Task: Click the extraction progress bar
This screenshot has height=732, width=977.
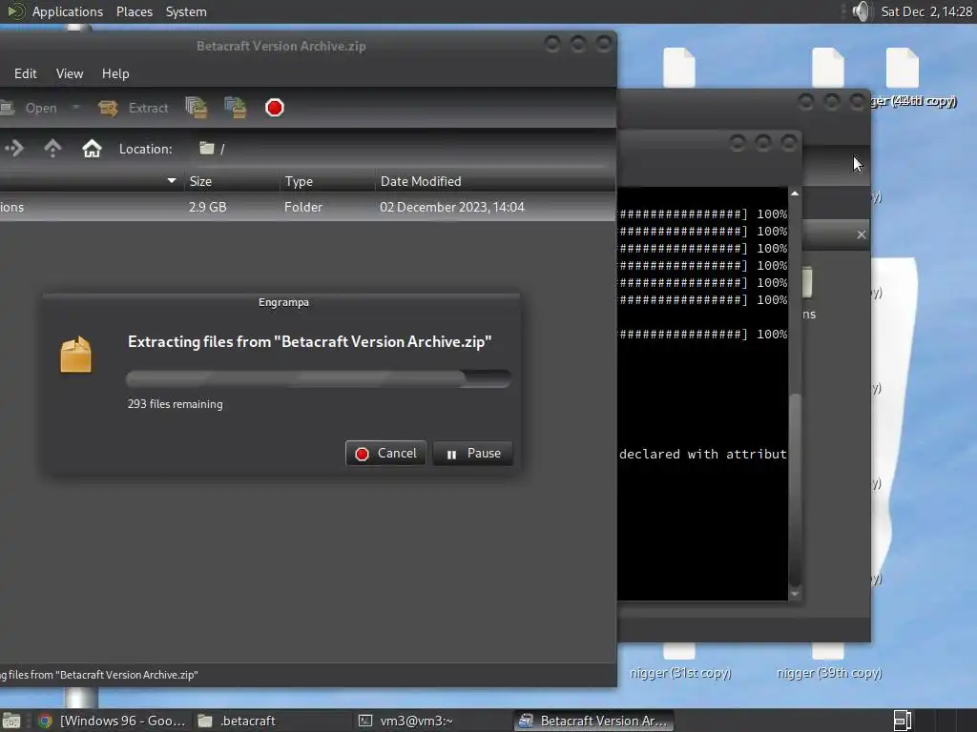Action: click(319, 377)
